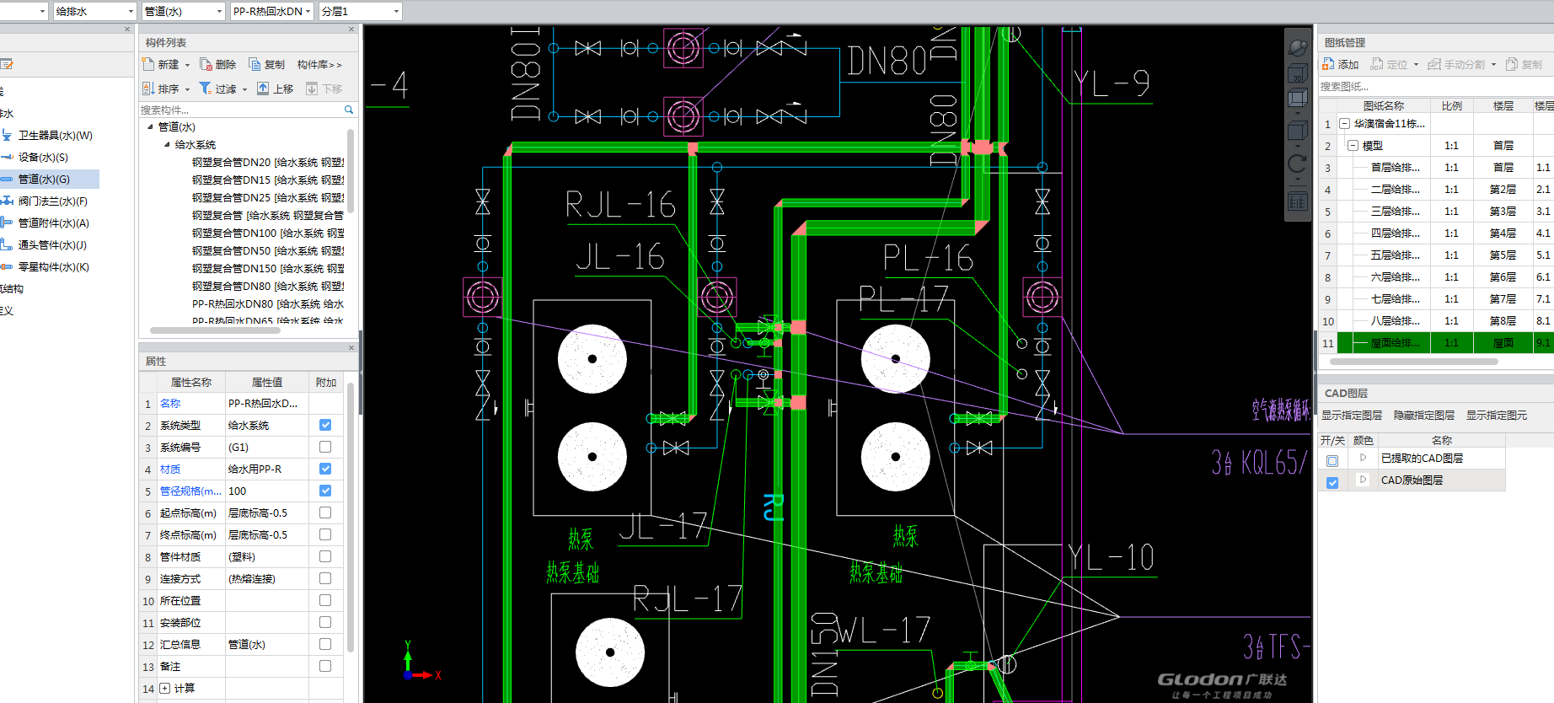This screenshot has width=1554, height=703.
Task: Expand the 已提取的CAD图层 color arrow
Action: [x=1363, y=458]
